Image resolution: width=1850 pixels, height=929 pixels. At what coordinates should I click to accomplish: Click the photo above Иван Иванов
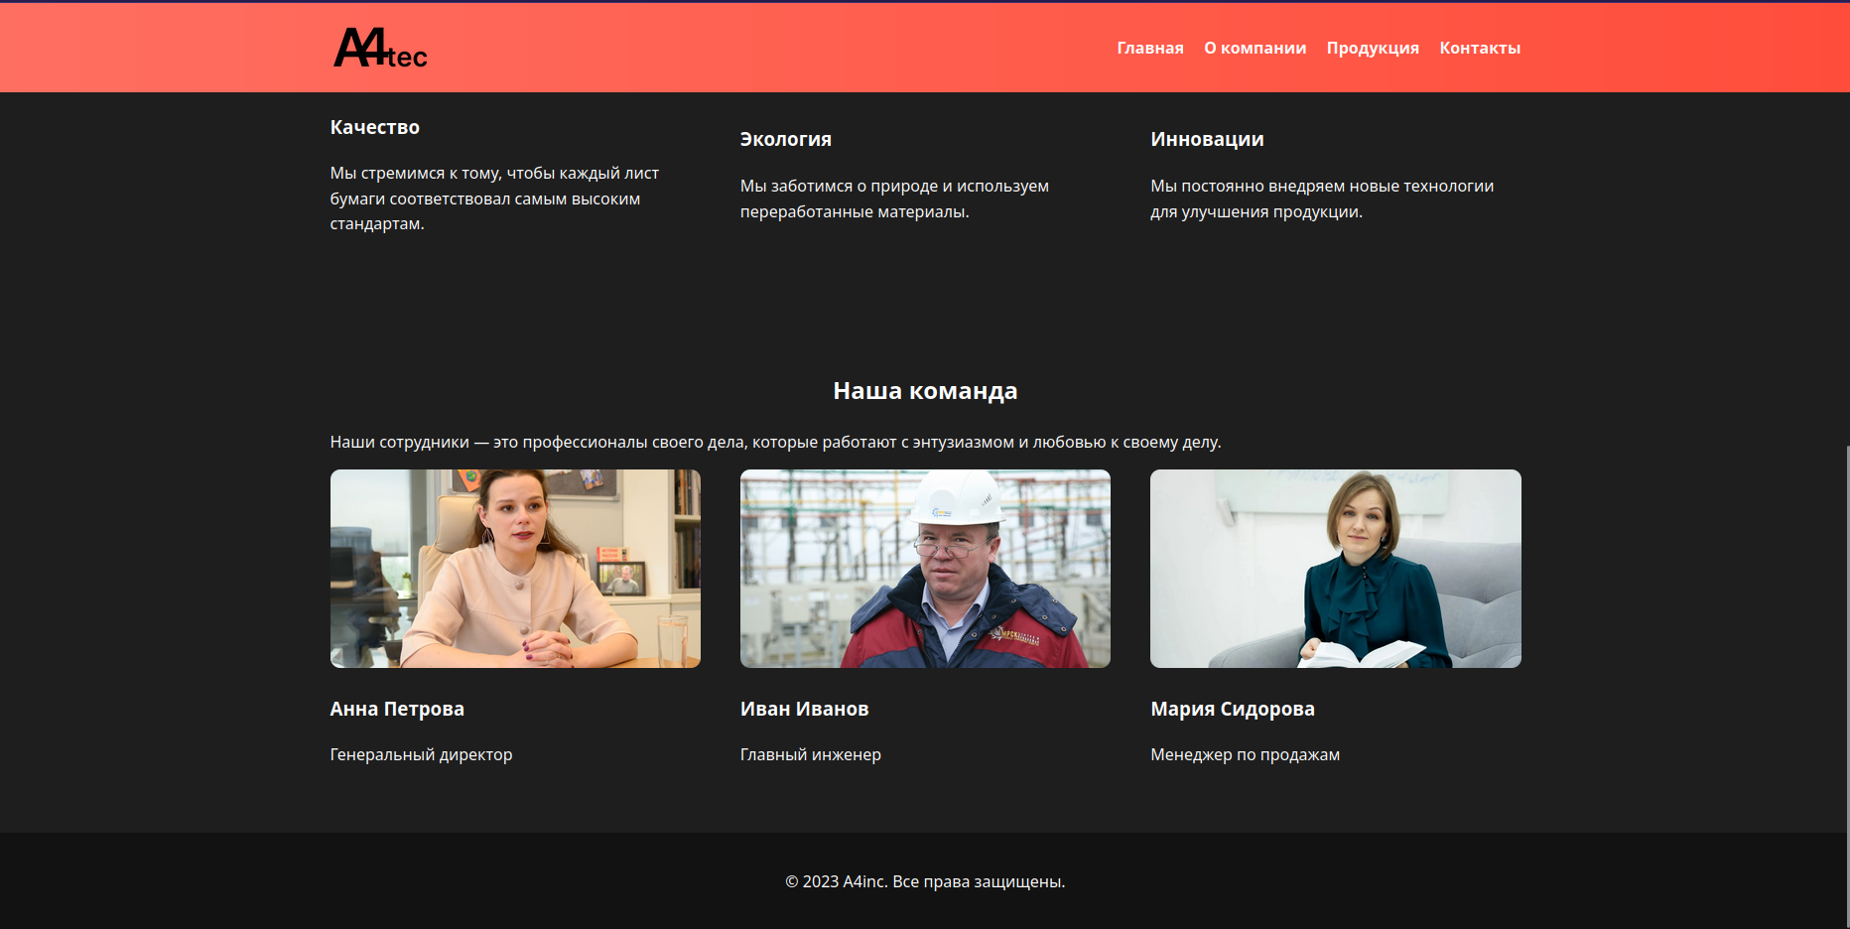pyautogui.click(x=925, y=569)
